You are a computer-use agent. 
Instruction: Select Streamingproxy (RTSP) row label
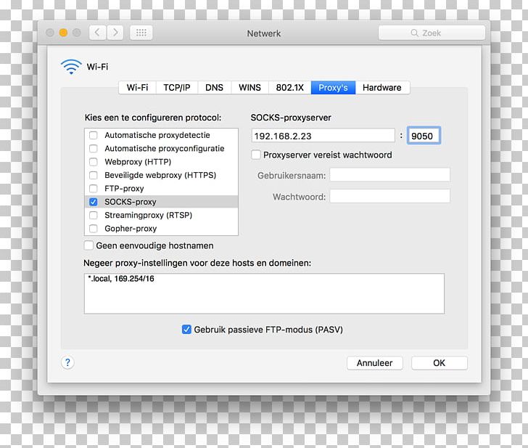148,215
